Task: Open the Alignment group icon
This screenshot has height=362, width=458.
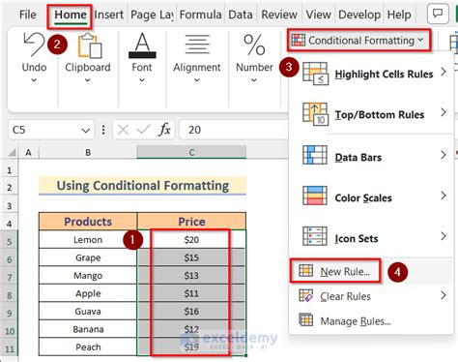Action: (x=197, y=45)
